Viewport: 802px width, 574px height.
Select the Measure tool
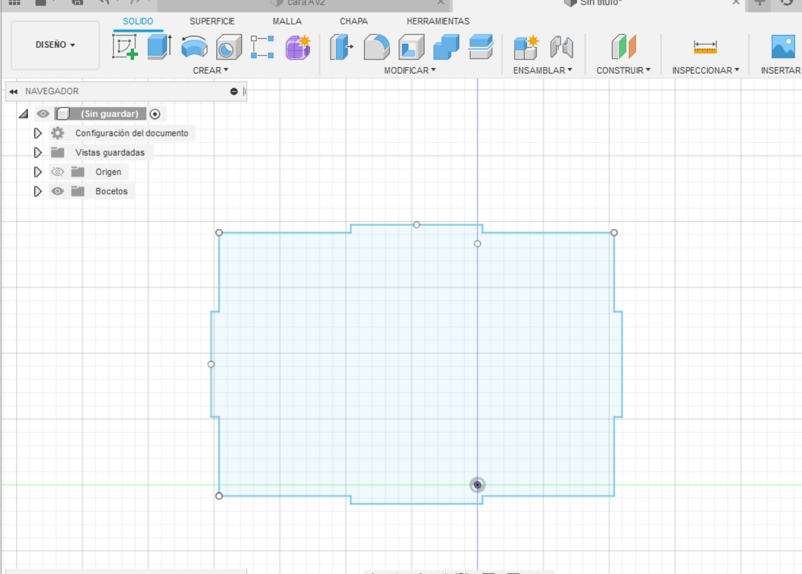pyautogui.click(x=705, y=47)
